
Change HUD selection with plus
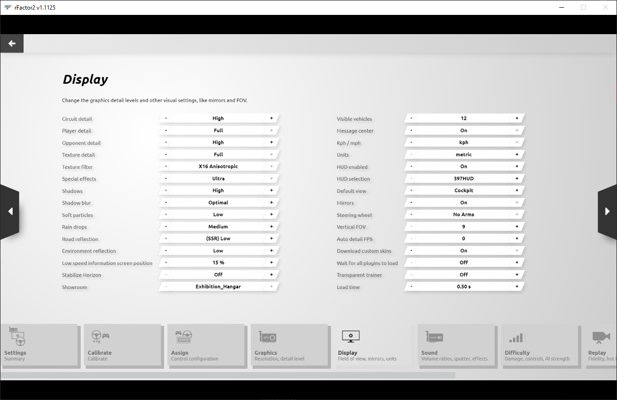[x=517, y=178]
